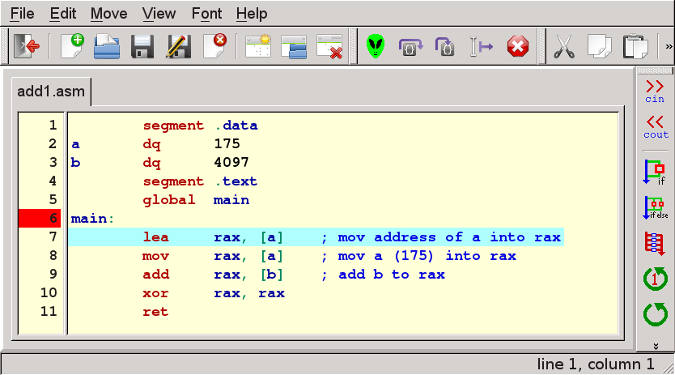Insert the if else template icon
The image size is (675, 375).
coord(656,207)
